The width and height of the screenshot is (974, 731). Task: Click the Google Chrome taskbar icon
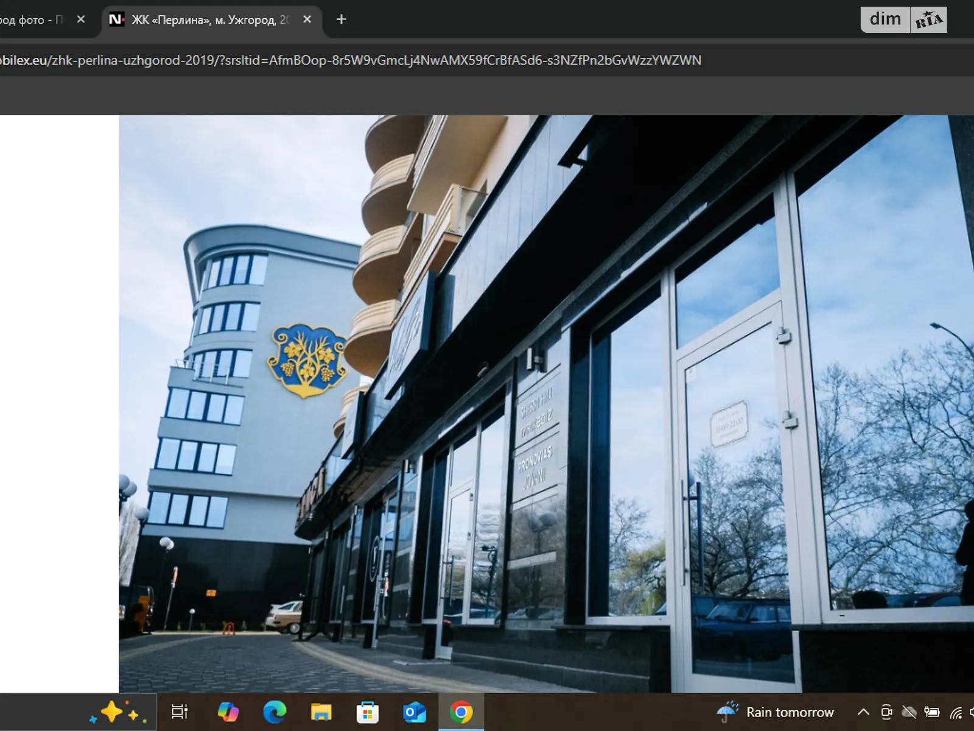pos(461,712)
